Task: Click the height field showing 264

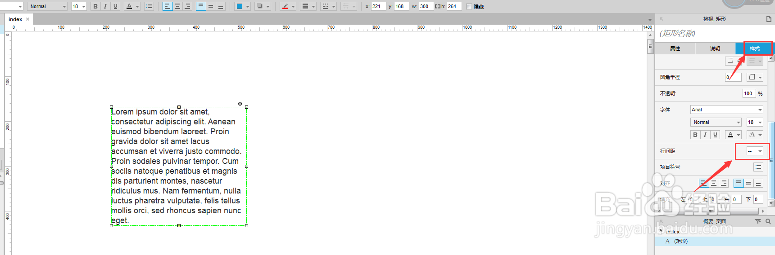Action: pyautogui.click(x=454, y=6)
